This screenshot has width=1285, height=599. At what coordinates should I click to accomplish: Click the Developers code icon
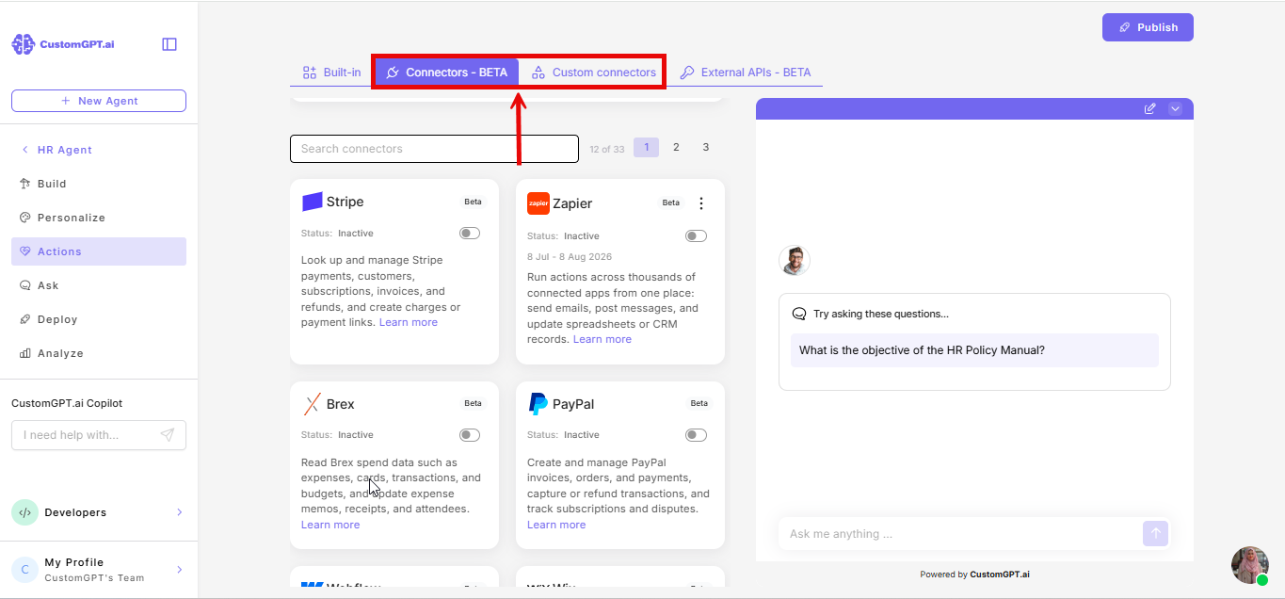click(x=24, y=512)
